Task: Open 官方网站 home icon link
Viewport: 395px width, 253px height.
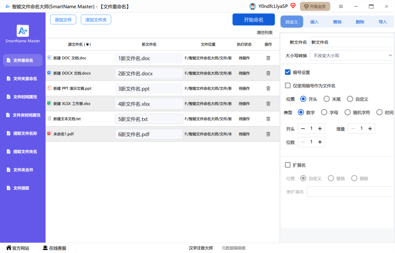Action: (9, 248)
